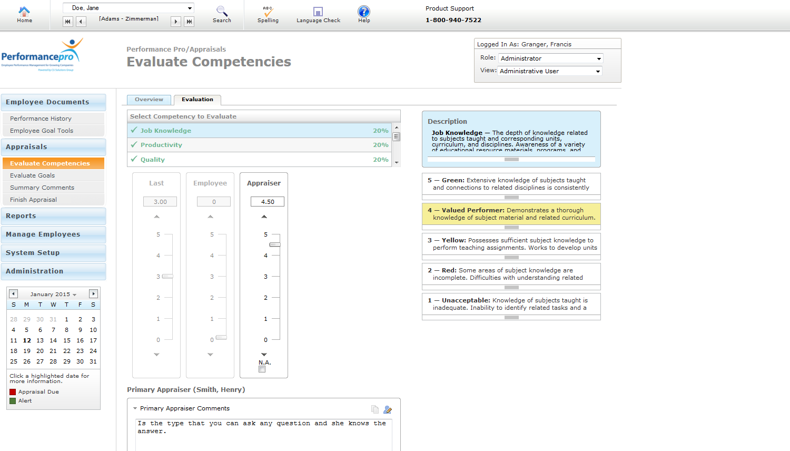Open System Setup section
This screenshot has width=790, height=451.
pyautogui.click(x=53, y=253)
